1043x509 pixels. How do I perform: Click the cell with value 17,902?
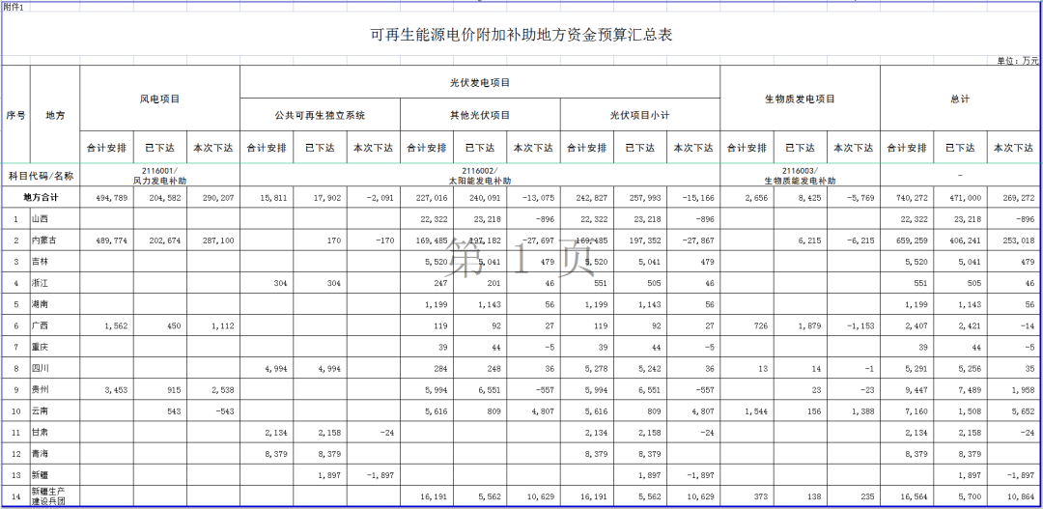pos(320,198)
